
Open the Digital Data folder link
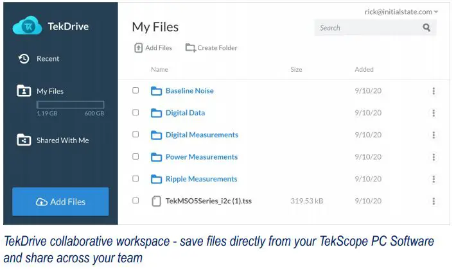[185, 113]
